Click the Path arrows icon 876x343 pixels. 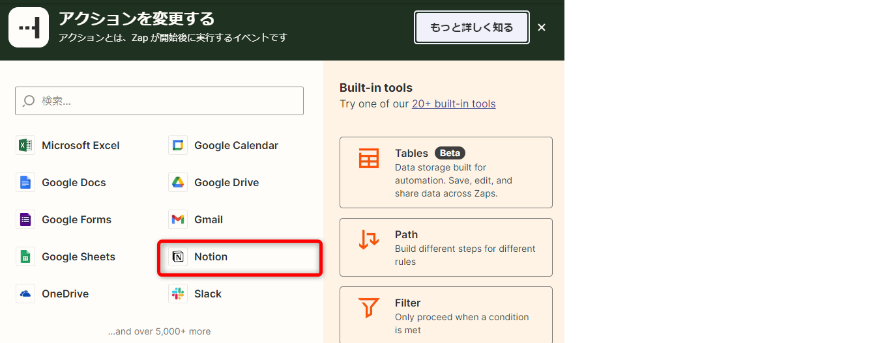369,240
